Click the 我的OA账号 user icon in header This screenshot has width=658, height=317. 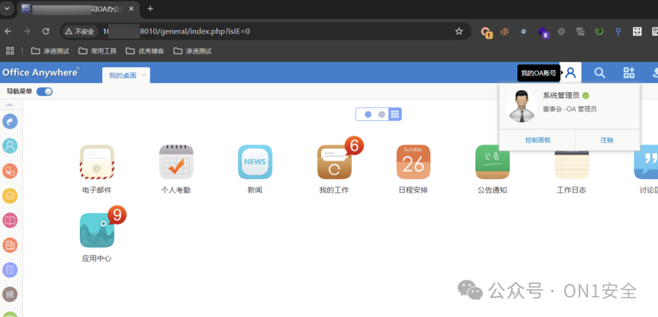570,73
